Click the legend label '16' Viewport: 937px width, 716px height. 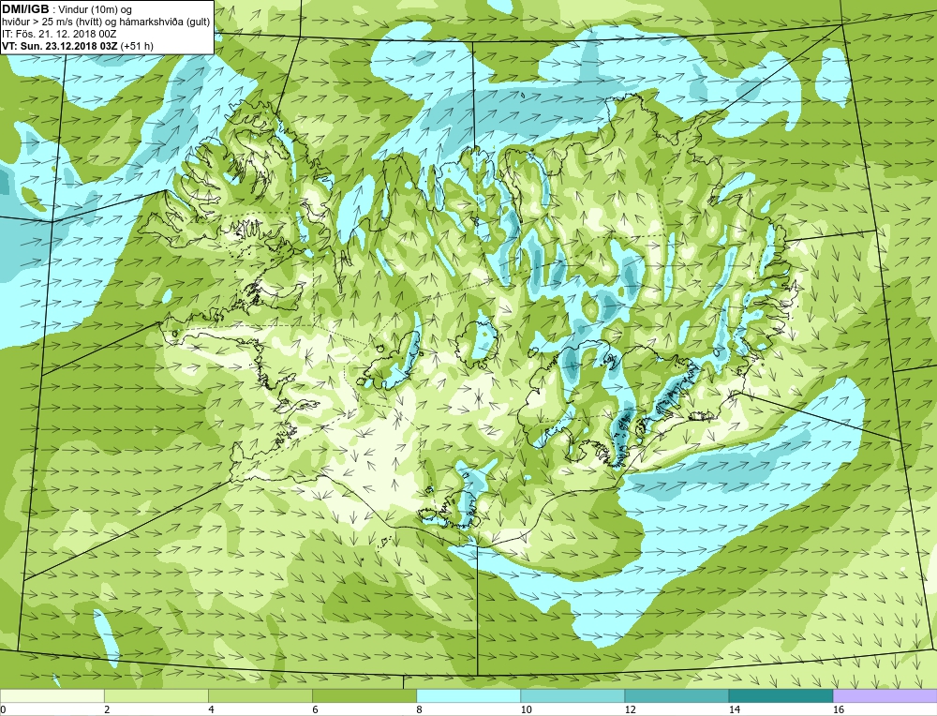click(839, 709)
